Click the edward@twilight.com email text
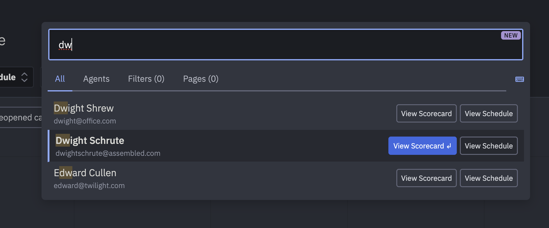The height and width of the screenshot is (228, 549). point(89,186)
